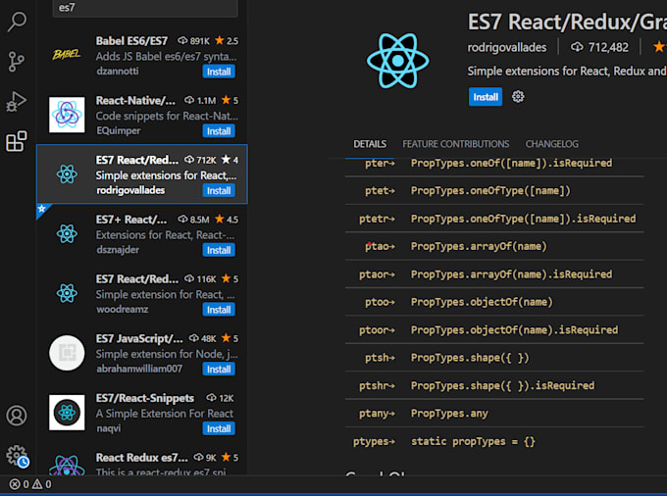This screenshot has height=496, width=667.
Task: Select the Details tab
Action: [370, 144]
